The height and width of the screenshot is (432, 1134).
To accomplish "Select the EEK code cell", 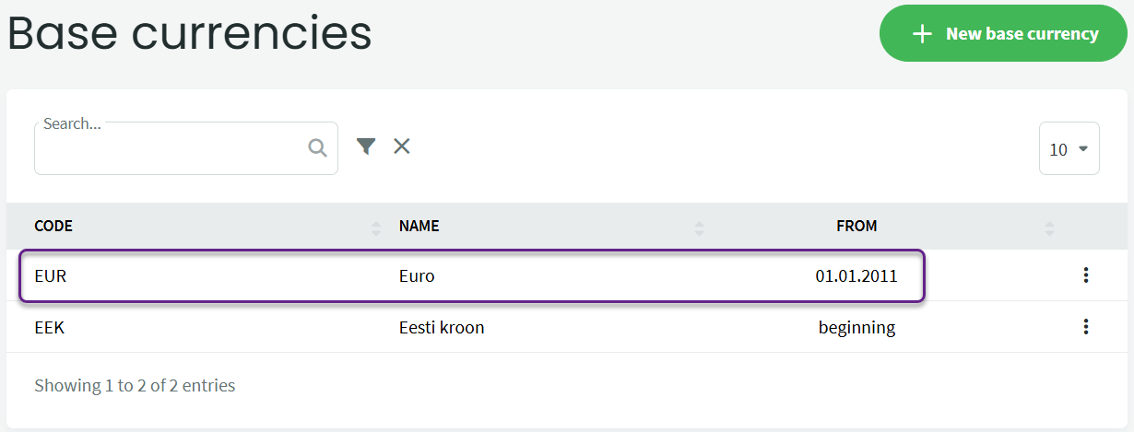I will [50, 327].
